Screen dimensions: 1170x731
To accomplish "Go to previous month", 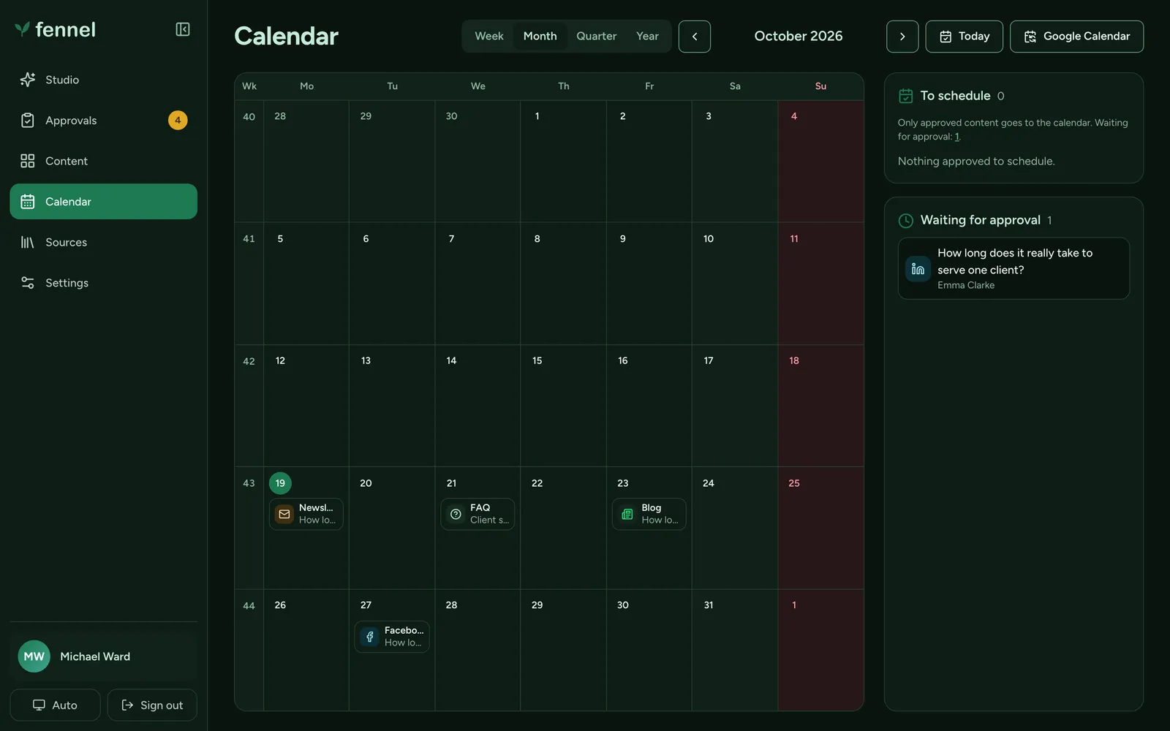I will click(695, 37).
